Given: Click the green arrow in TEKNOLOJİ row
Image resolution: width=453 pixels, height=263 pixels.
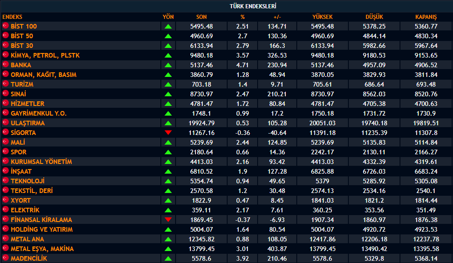Looking at the screenshot, I should pyautogui.click(x=168, y=181).
